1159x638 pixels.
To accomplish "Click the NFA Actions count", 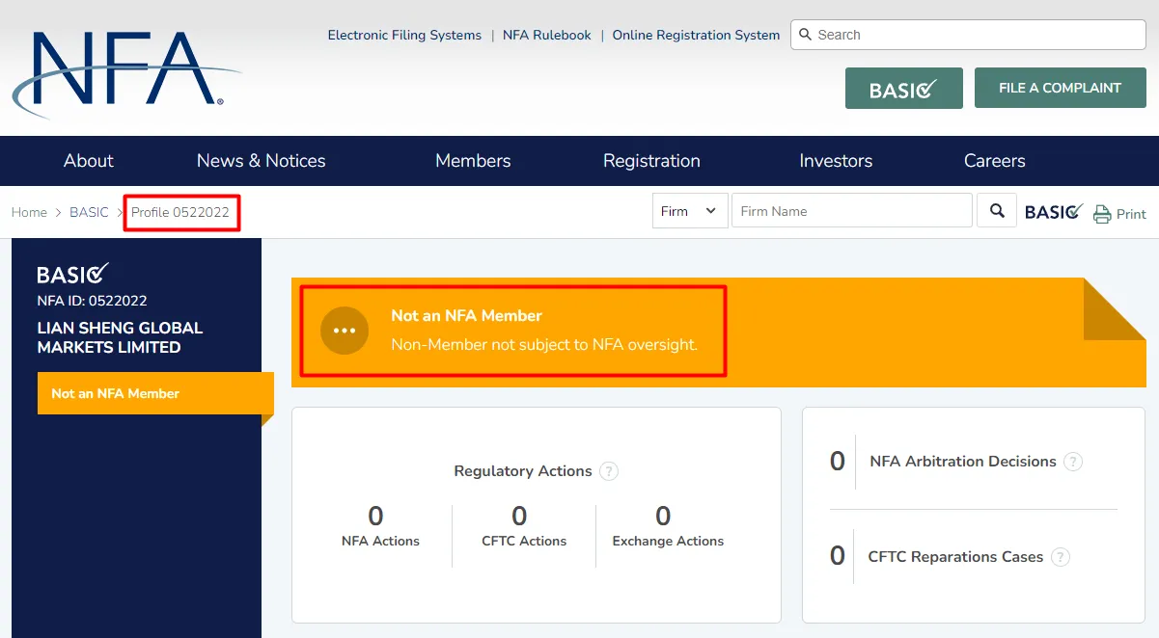I will click(376, 517).
